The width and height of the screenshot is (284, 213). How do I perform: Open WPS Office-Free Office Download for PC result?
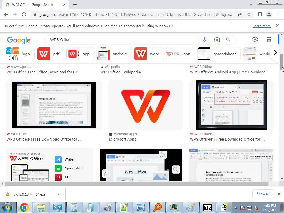44,72
